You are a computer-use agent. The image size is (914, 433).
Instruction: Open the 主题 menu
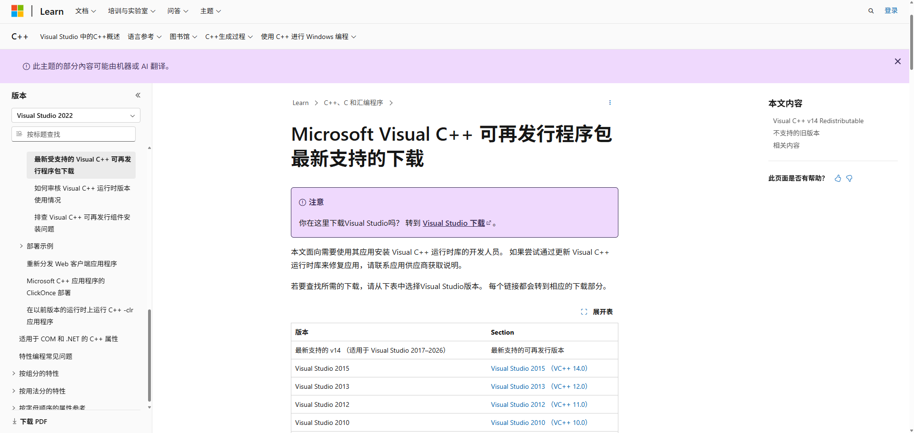[210, 11]
